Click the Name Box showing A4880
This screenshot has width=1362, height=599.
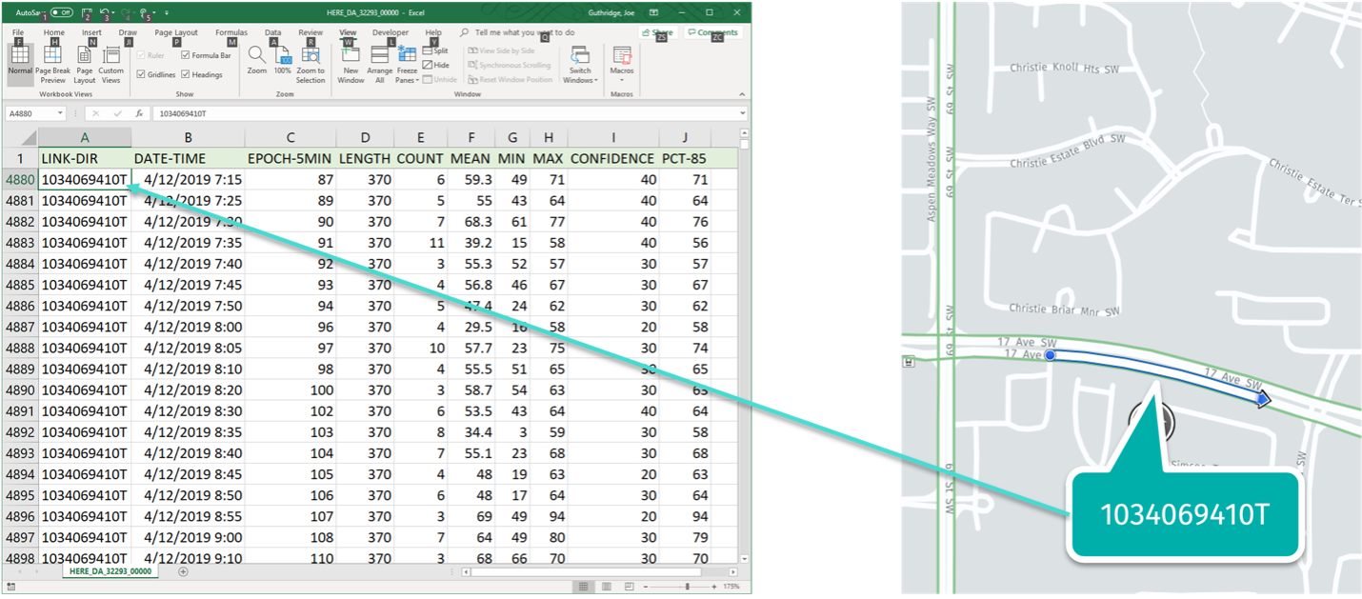tap(30, 113)
